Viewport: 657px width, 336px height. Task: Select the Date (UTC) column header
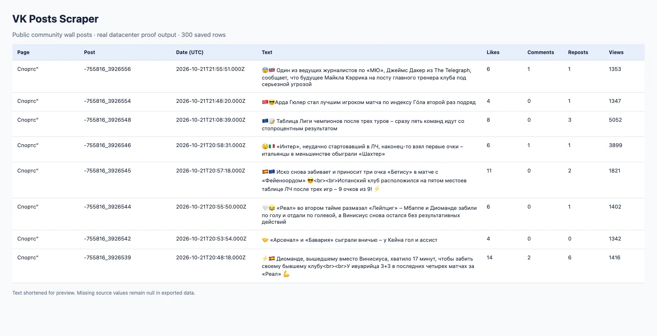pyautogui.click(x=190, y=52)
